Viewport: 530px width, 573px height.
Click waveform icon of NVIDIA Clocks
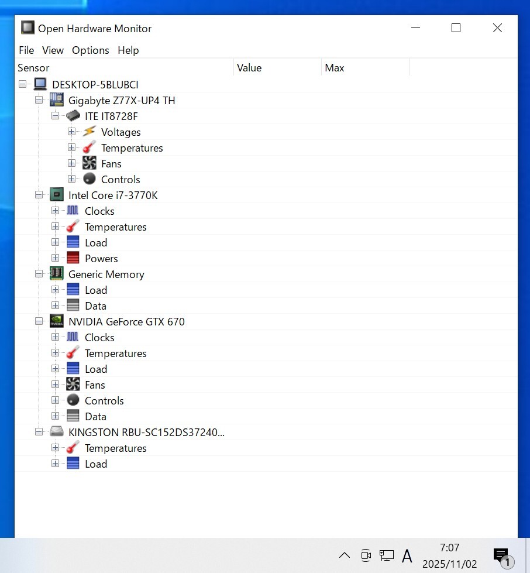pos(73,337)
